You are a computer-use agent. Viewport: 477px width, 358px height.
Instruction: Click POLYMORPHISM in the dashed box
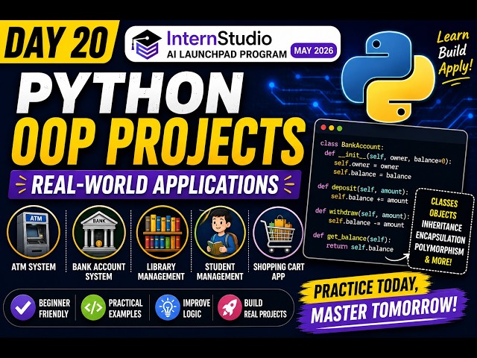(x=439, y=248)
